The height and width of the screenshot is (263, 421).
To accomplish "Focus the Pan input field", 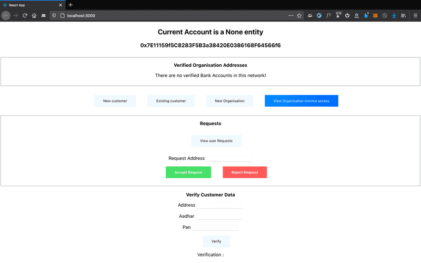I will point(215,228).
